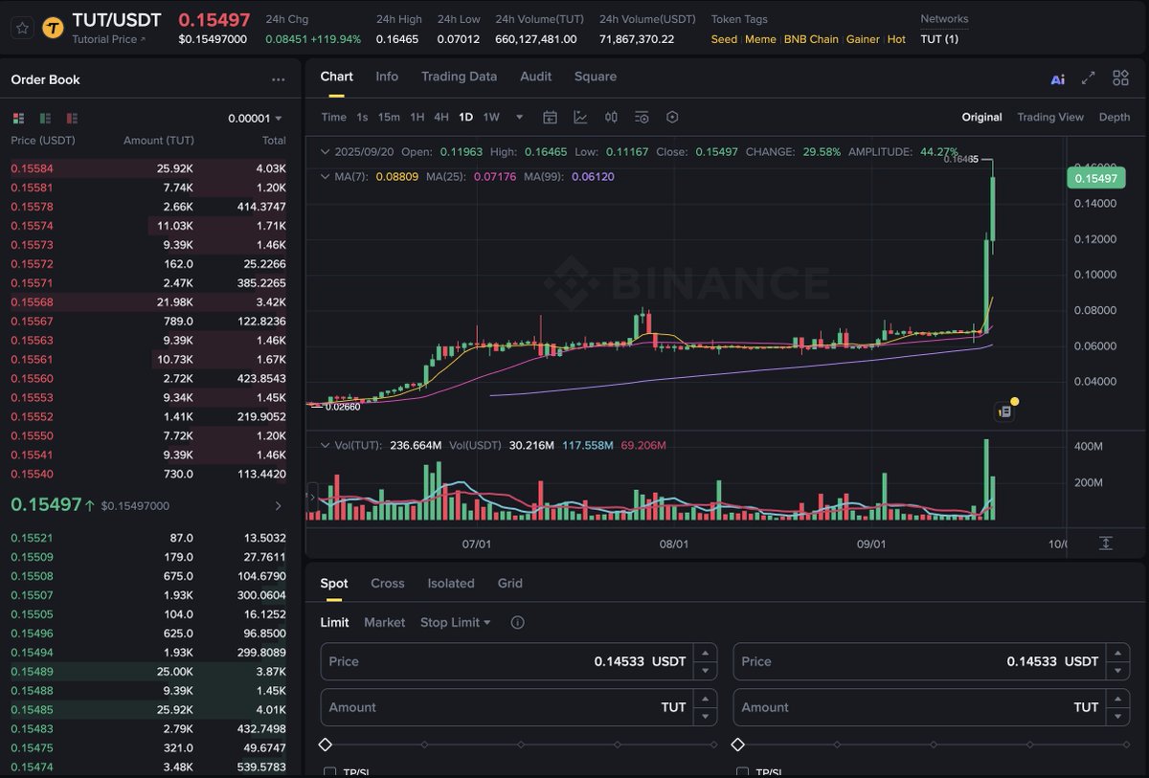Viewport: 1149px width, 778px height.
Task: Select the 1s chart interval
Action: pos(362,117)
